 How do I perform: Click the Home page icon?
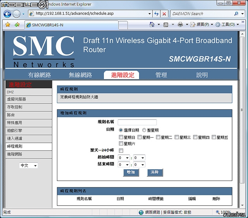point(152,24)
